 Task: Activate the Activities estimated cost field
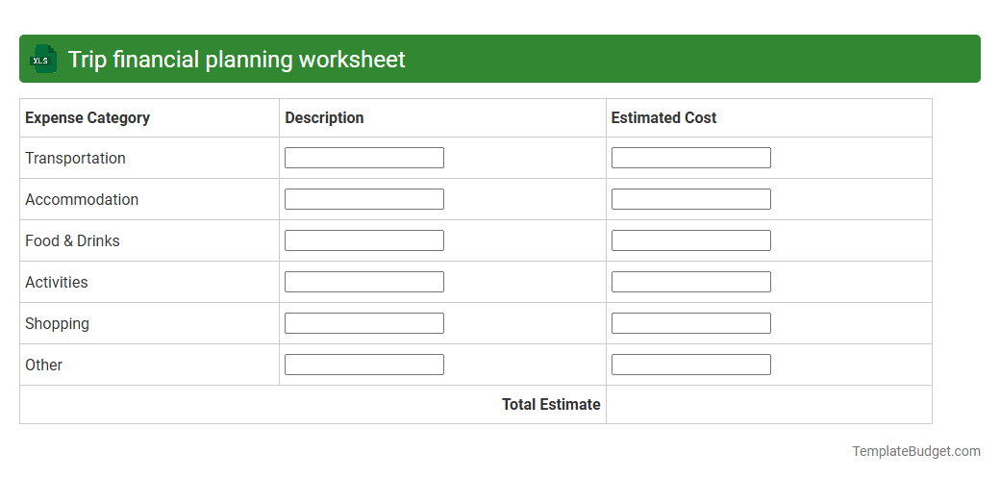coord(690,282)
